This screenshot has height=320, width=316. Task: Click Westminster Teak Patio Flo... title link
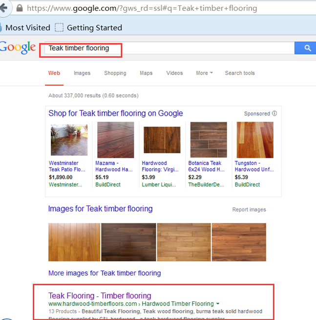coord(67,166)
